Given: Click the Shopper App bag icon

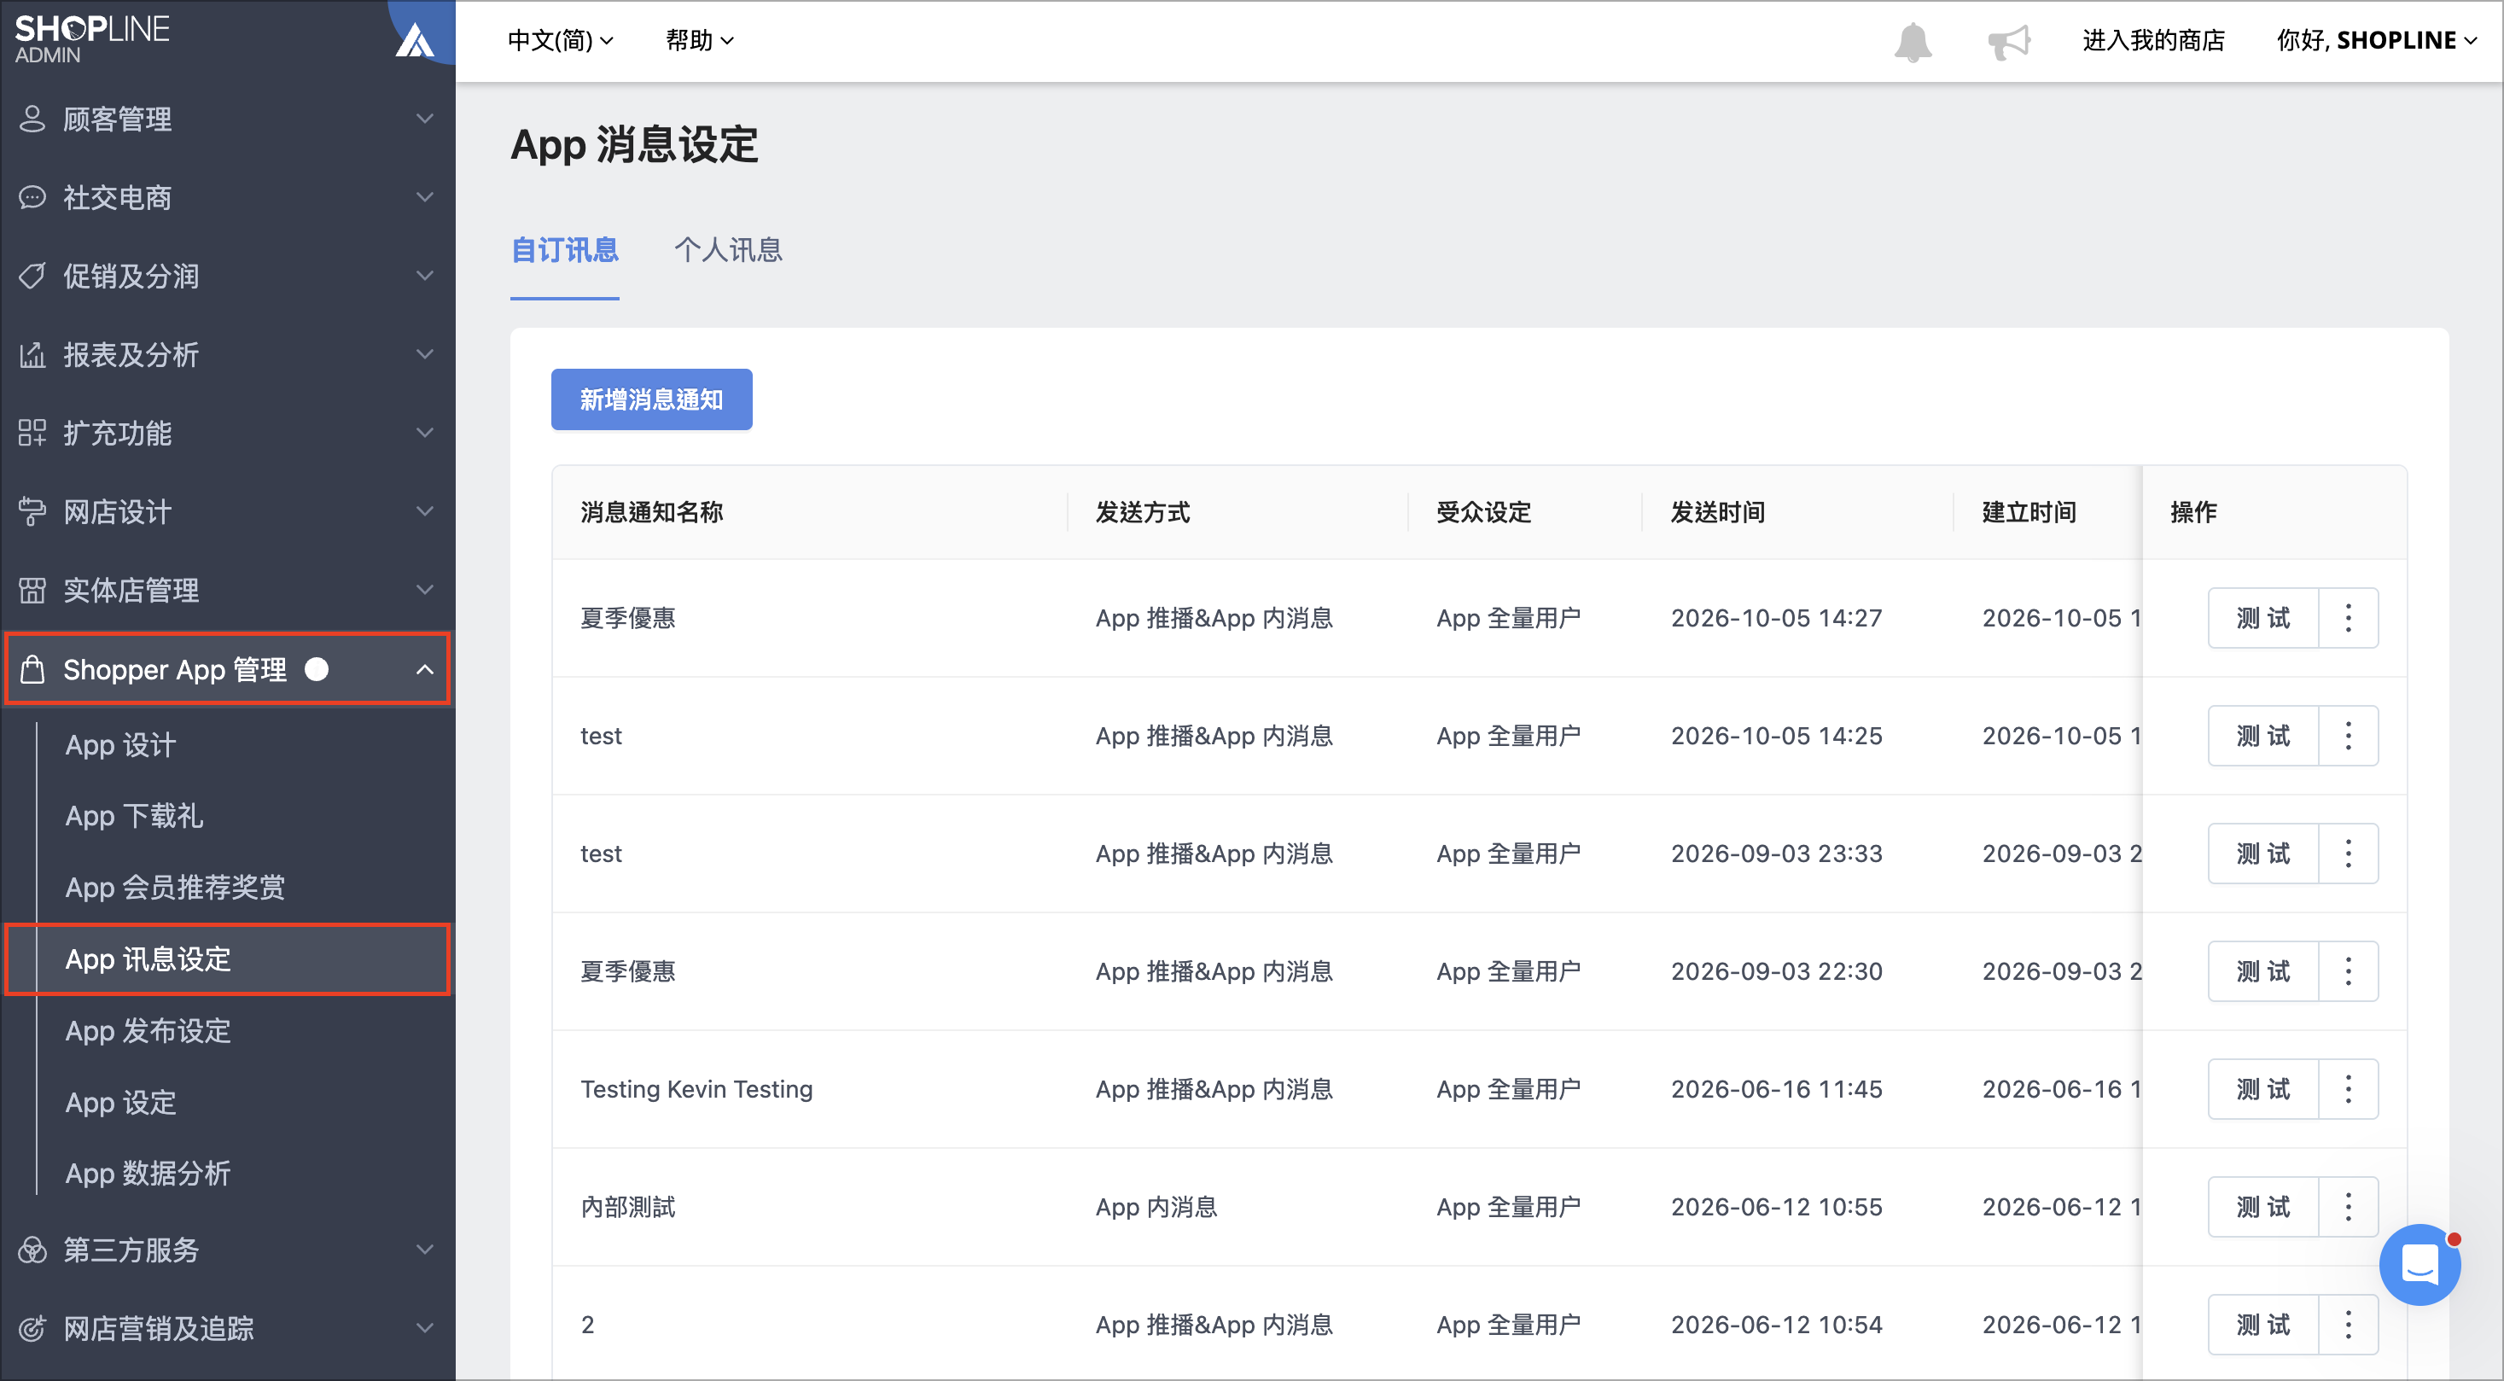Looking at the screenshot, I should [32, 668].
